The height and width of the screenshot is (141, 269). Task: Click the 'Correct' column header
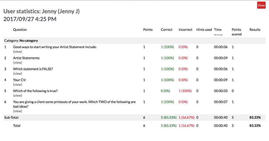point(167,30)
